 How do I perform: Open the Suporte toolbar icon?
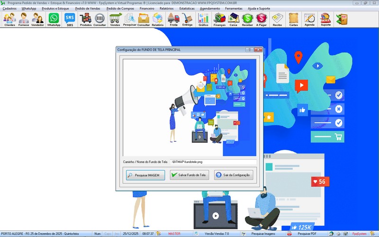325,19
